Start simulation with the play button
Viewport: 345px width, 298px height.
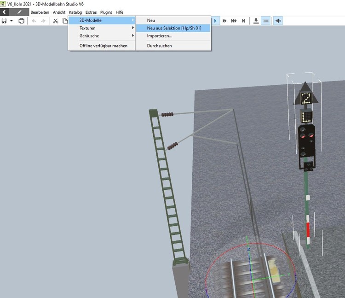(215, 21)
